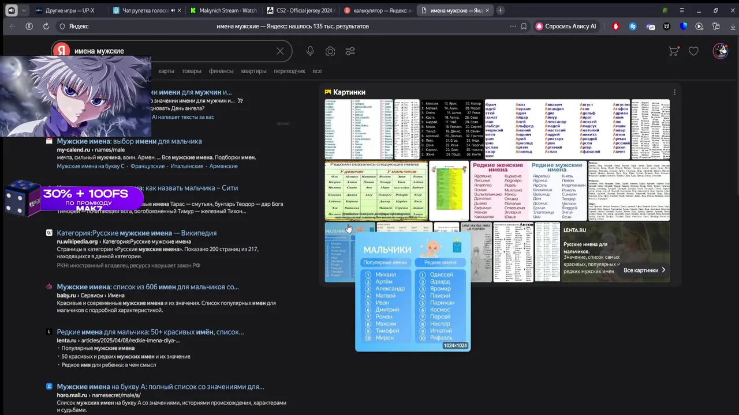Image resolution: width=739 pixels, height=415 pixels.
Task: Reload the current page
Action: coord(46,26)
